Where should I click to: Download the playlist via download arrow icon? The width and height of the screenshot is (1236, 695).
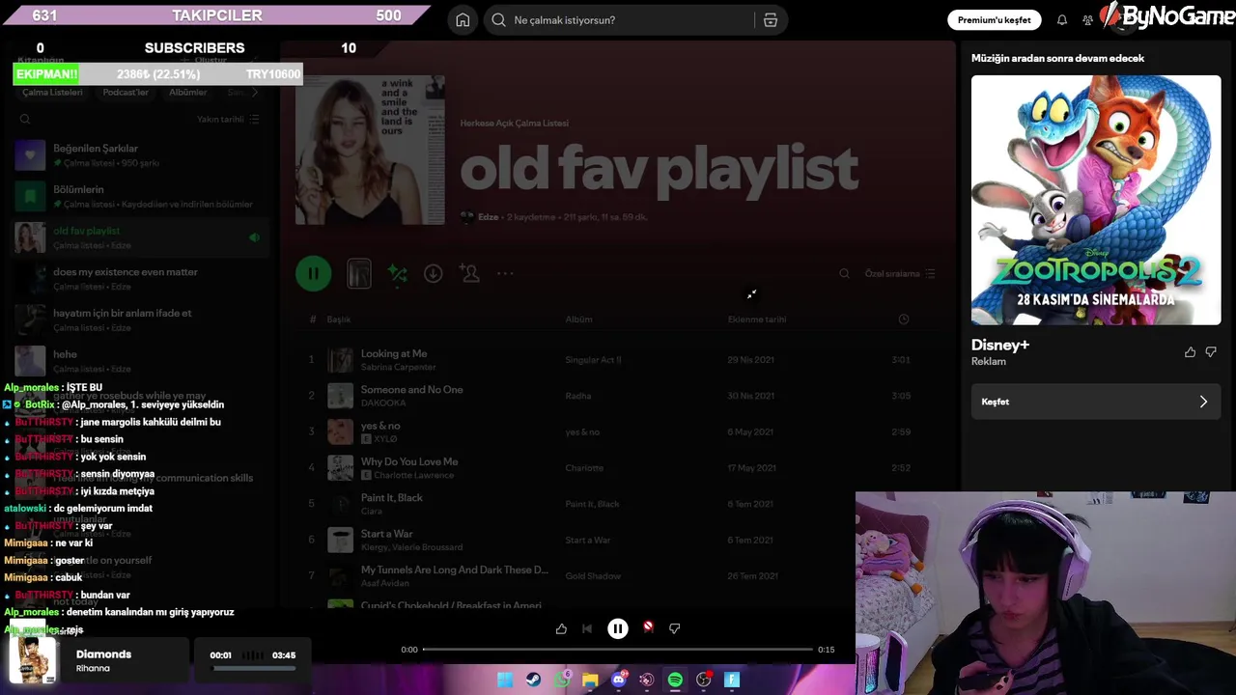[434, 274]
